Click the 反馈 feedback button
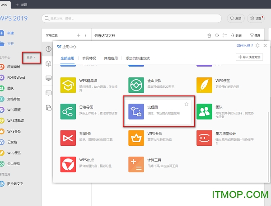Screen dimensions: 271x206 point(236,19)
